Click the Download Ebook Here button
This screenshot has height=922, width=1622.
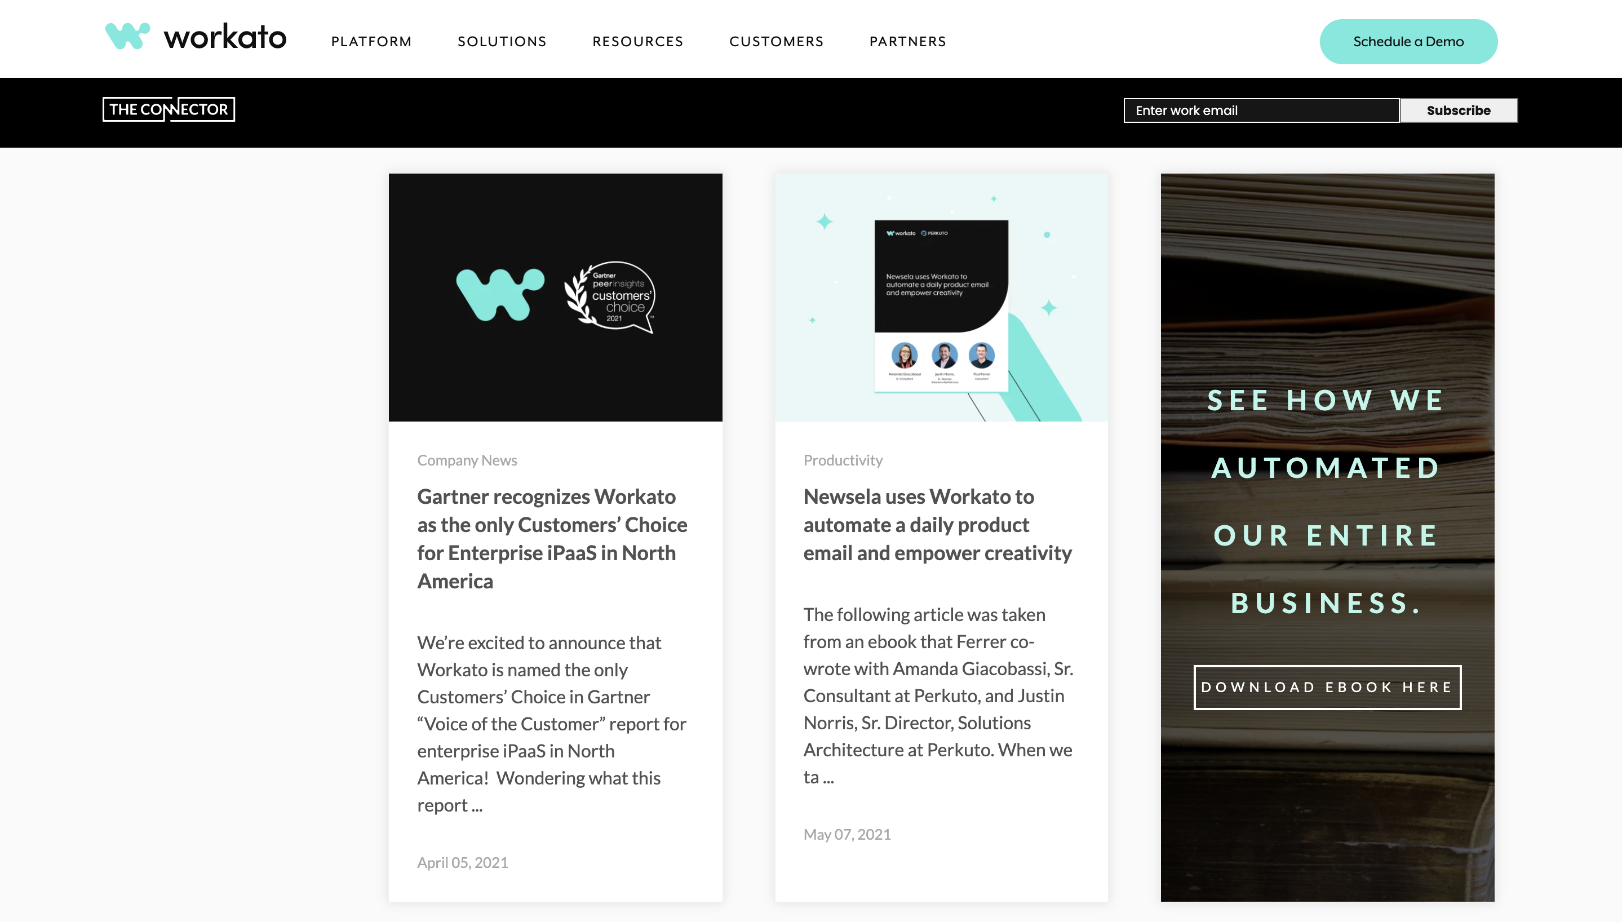pyautogui.click(x=1328, y=687)
